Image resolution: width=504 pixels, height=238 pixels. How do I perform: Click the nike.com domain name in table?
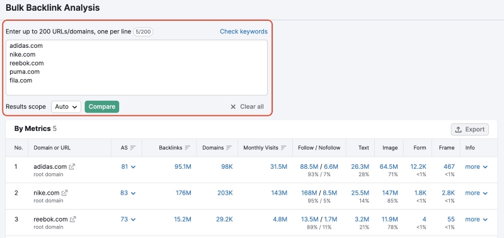point(46,193)
